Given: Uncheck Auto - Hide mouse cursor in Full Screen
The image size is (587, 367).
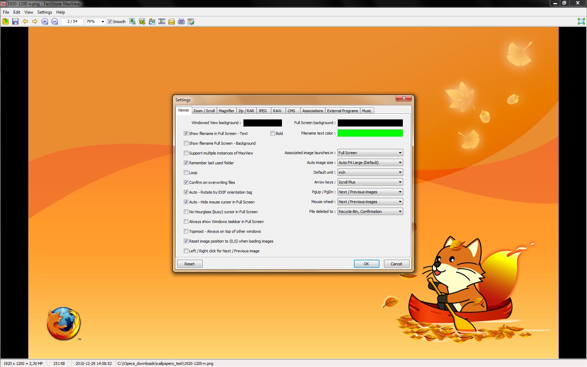Looking at the screenshot, I should (x=186, y=202).
